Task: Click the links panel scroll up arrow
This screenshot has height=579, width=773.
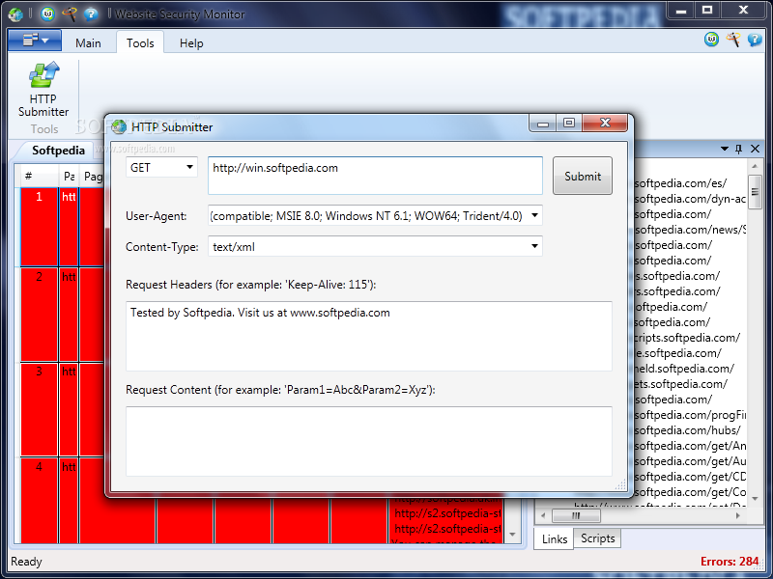Action: coord(755,167)
